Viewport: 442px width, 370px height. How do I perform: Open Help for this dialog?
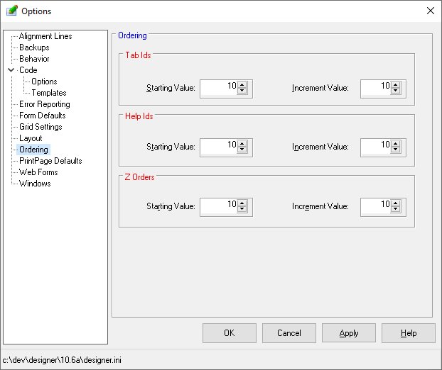pos(408,333)
